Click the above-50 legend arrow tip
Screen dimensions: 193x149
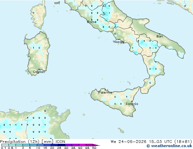point(96,145)
